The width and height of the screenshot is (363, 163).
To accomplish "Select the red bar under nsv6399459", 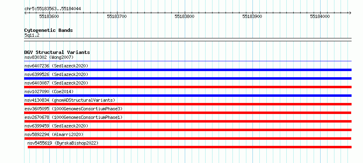I will [188, 130].
